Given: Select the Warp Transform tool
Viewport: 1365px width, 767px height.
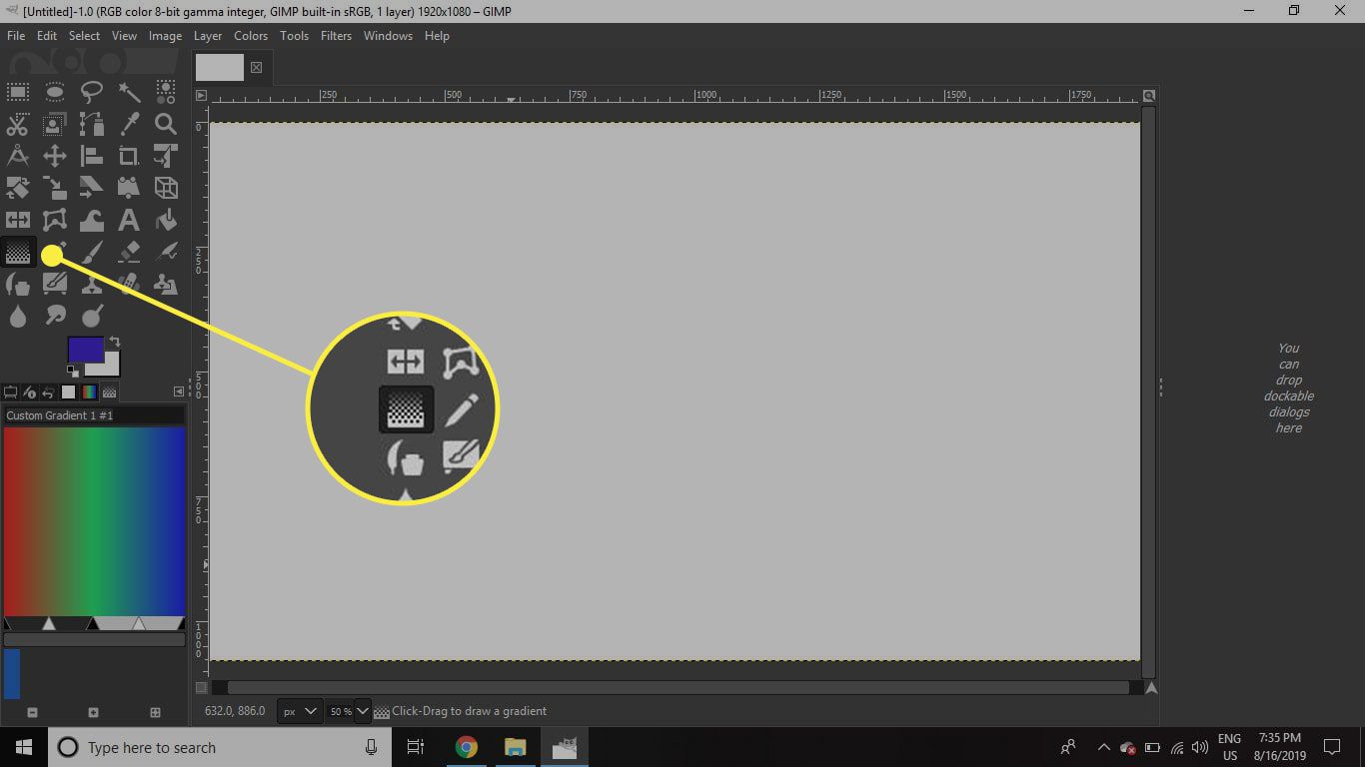Looking at the screenshot, I should click(92, 220).
